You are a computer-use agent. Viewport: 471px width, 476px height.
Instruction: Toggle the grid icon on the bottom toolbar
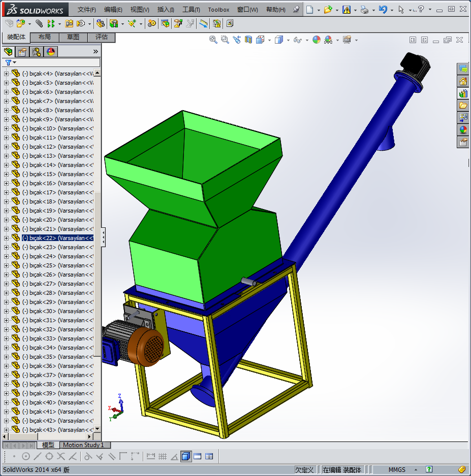tap(163, 456)
